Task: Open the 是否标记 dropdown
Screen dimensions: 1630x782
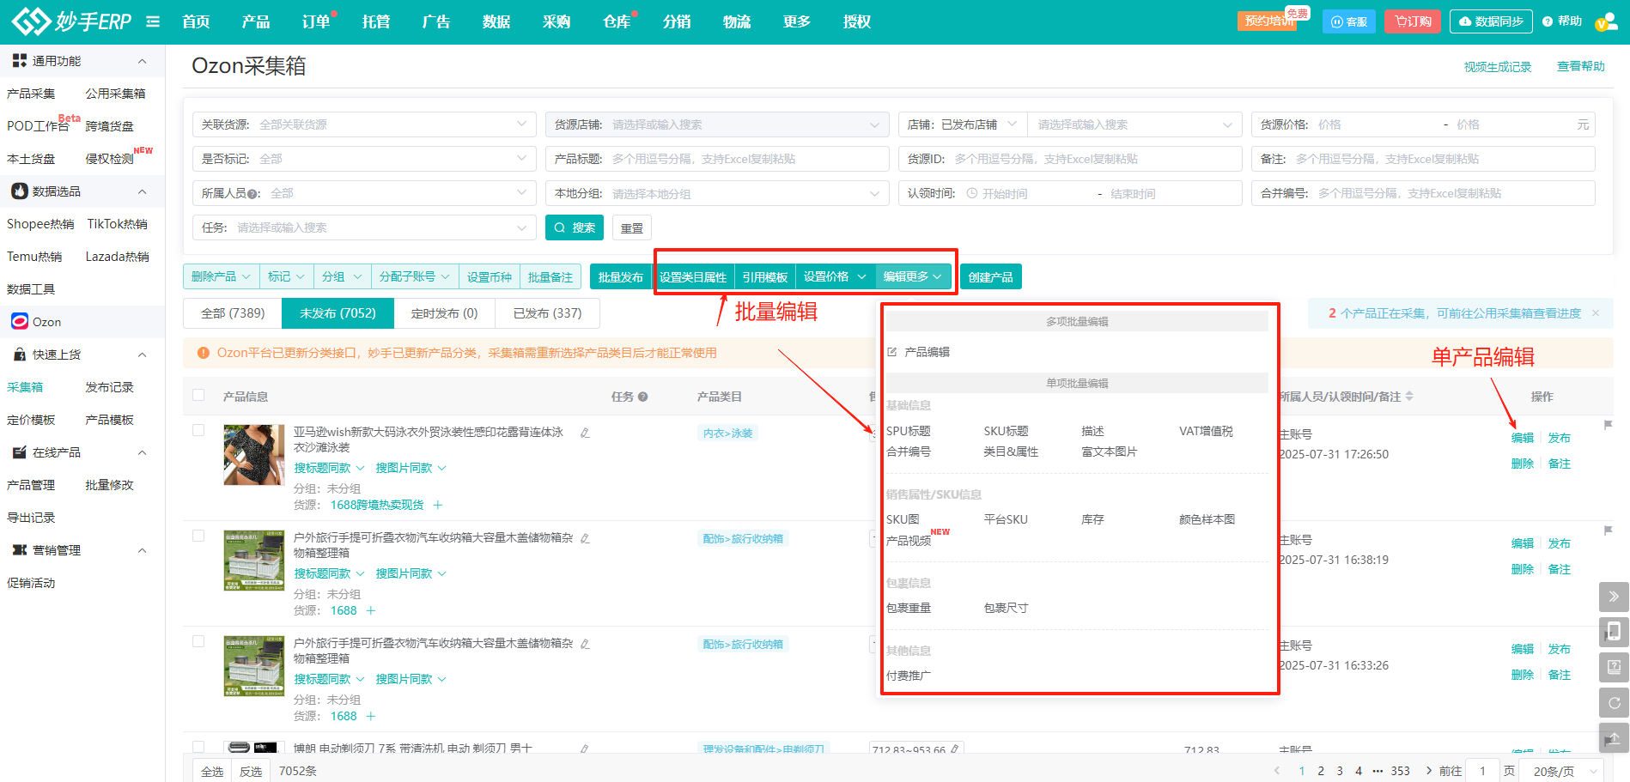Action: 364,159
